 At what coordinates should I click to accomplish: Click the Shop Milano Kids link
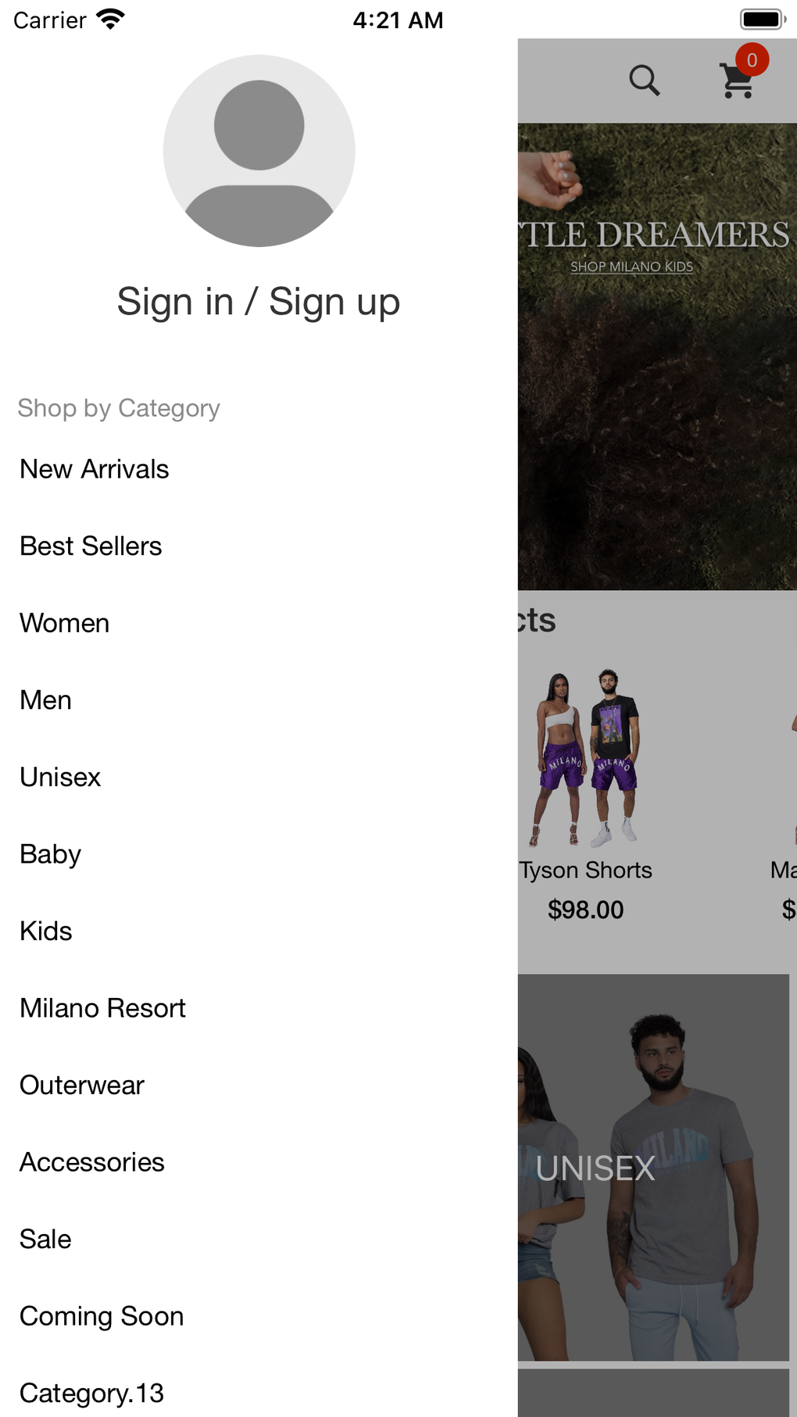(631, 267)
